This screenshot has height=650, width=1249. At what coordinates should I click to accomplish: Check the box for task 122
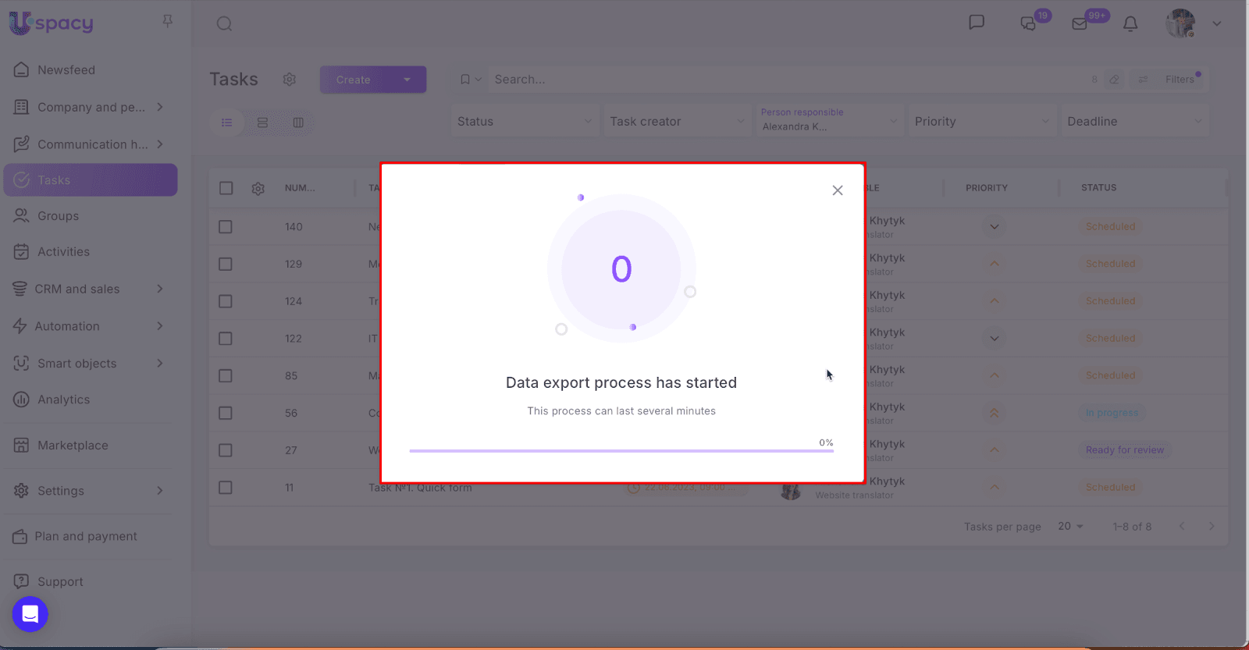226,339
